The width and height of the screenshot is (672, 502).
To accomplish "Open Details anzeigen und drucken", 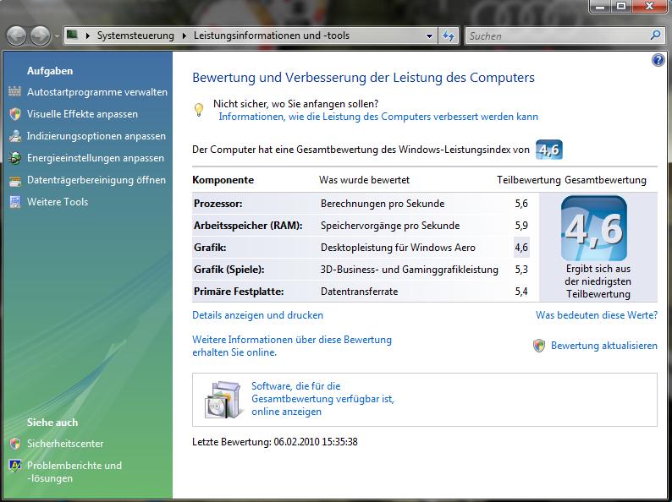I will point(257,315).
